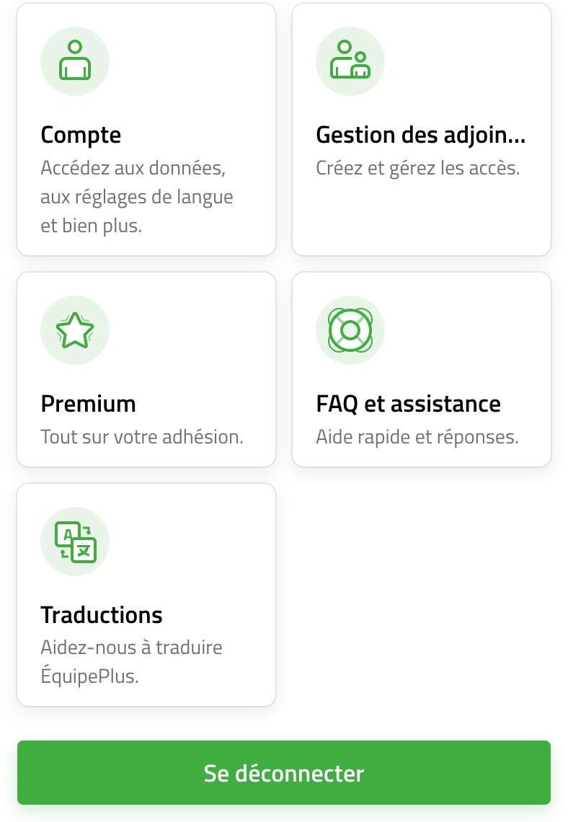568x822 pixels.
Task: Open the Traductions heading
Action: pyautogui.click(x=102, y=616)
